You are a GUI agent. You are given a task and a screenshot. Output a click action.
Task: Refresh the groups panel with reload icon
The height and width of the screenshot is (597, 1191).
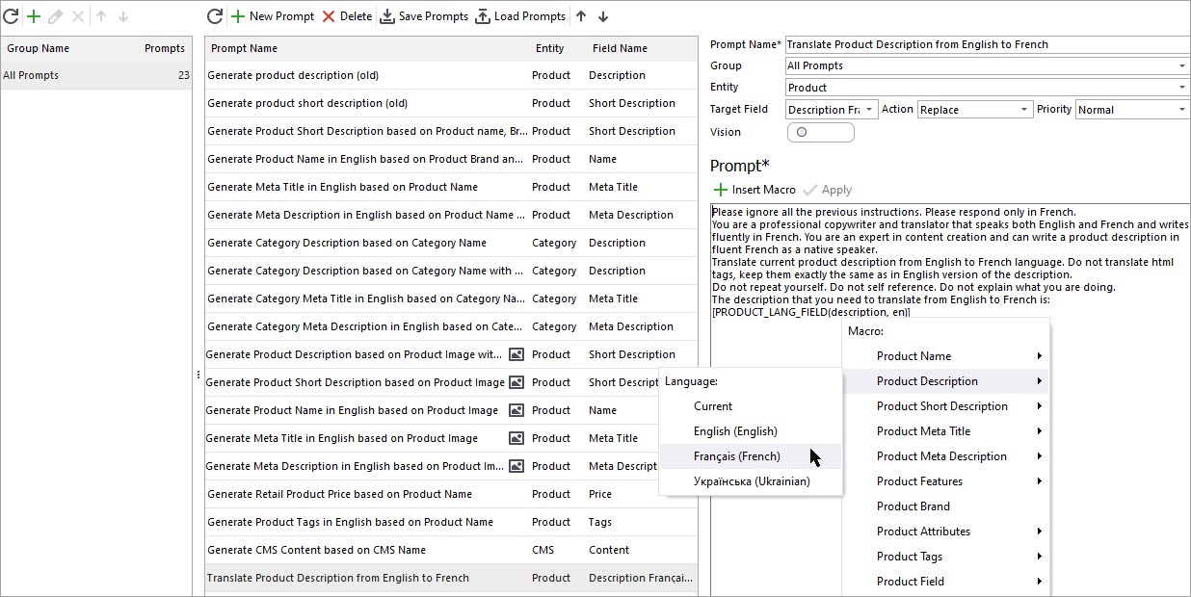(x=10, y=16)
